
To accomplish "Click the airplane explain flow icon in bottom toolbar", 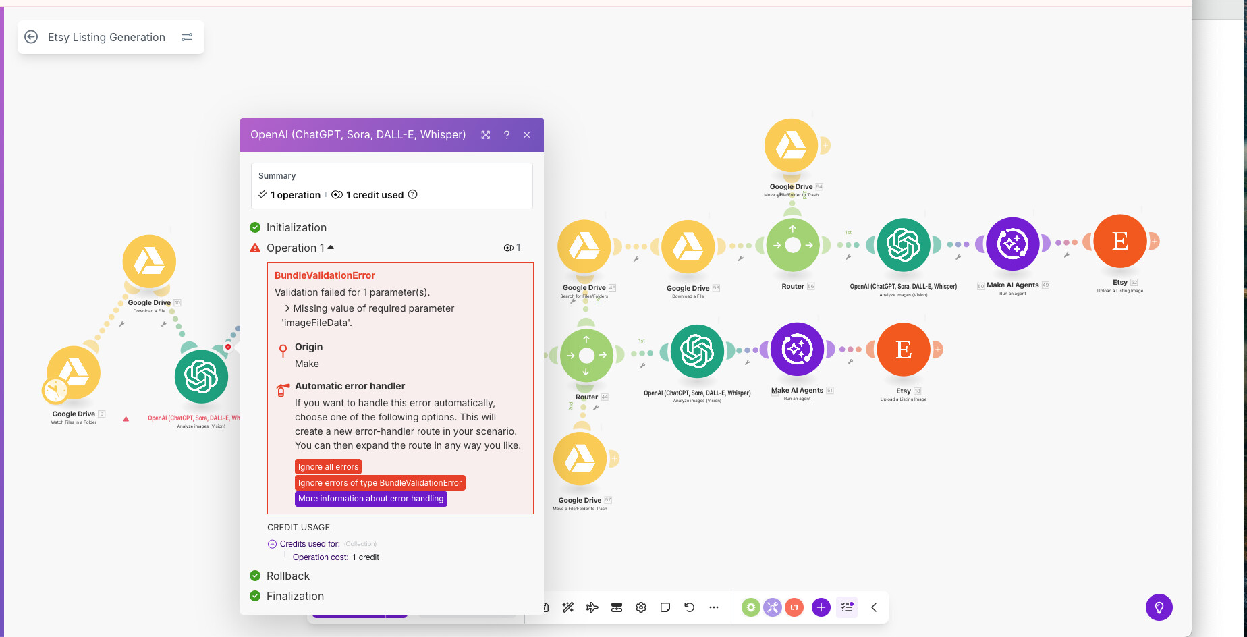I will pyautogui.click(x=592, y=607).
